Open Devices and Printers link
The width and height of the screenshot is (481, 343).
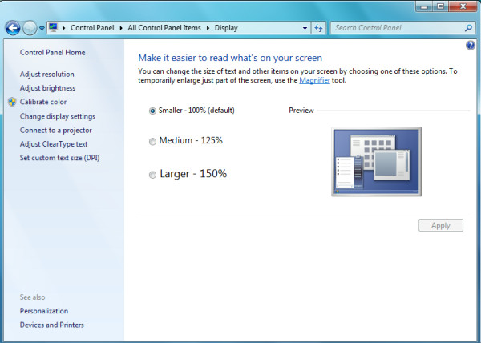click(x=52, y=325)
